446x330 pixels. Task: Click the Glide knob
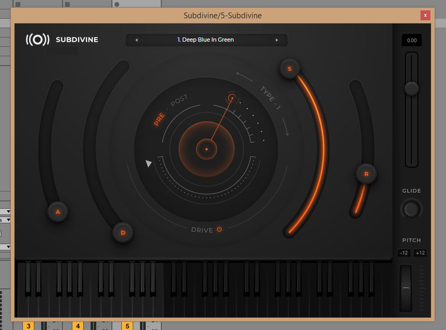[411, 210]
